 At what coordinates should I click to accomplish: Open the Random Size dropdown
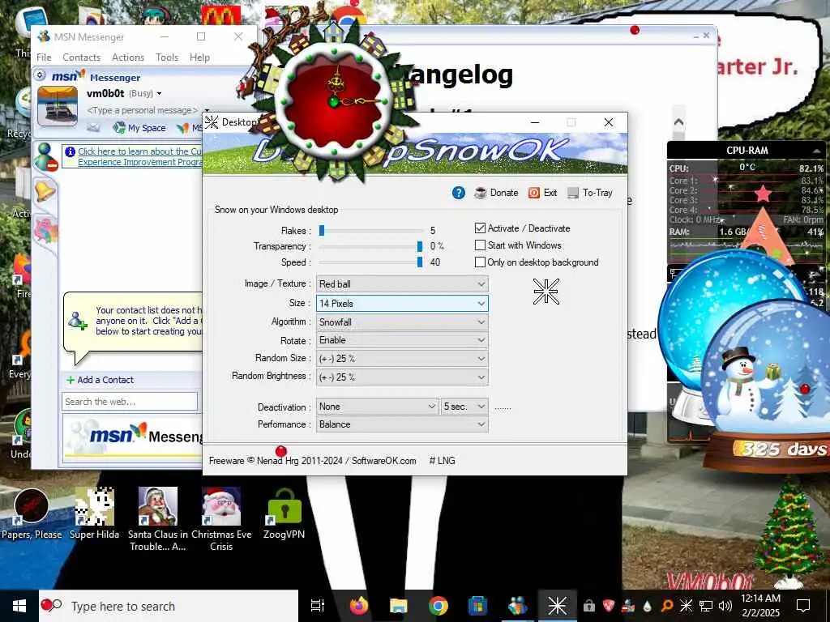(402, 358)
